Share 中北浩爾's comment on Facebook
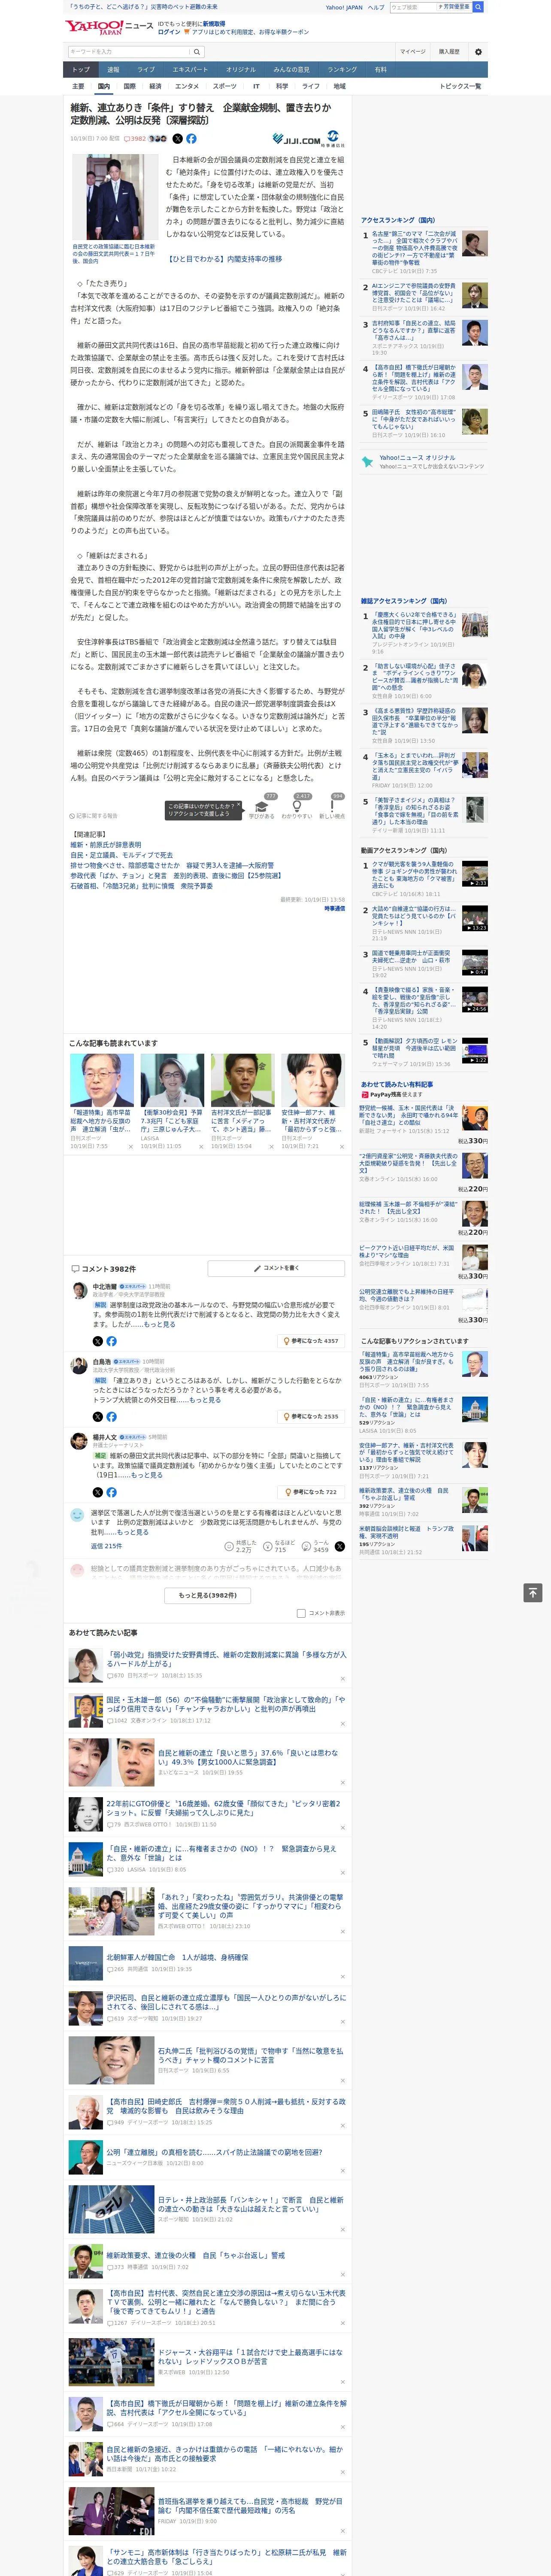 [111, 1341]
